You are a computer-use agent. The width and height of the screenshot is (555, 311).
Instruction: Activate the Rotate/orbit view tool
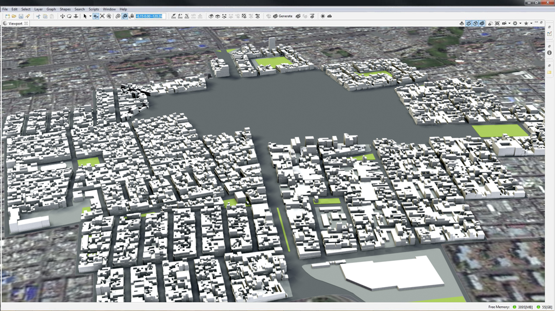[69, 16]
